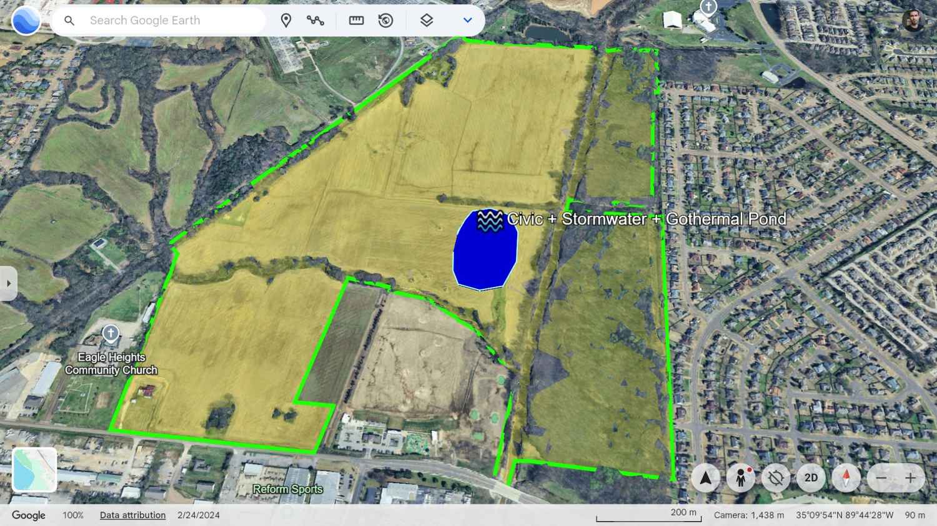The height and width of the screenshot is (526, 937).
Task: Click the 2/24/2024 imagery date
Action: pos(199,515)
